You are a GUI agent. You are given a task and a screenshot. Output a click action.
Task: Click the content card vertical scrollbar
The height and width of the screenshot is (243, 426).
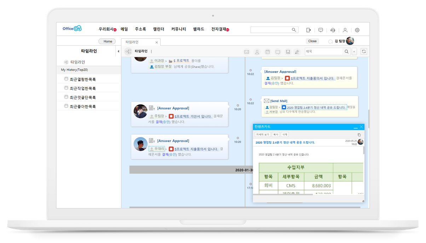[363, 150]
